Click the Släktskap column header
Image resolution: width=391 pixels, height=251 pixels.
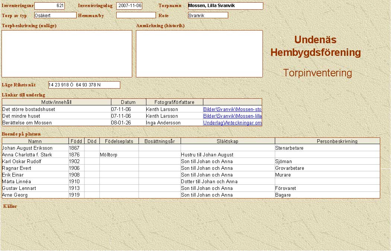tap(228, 141)
